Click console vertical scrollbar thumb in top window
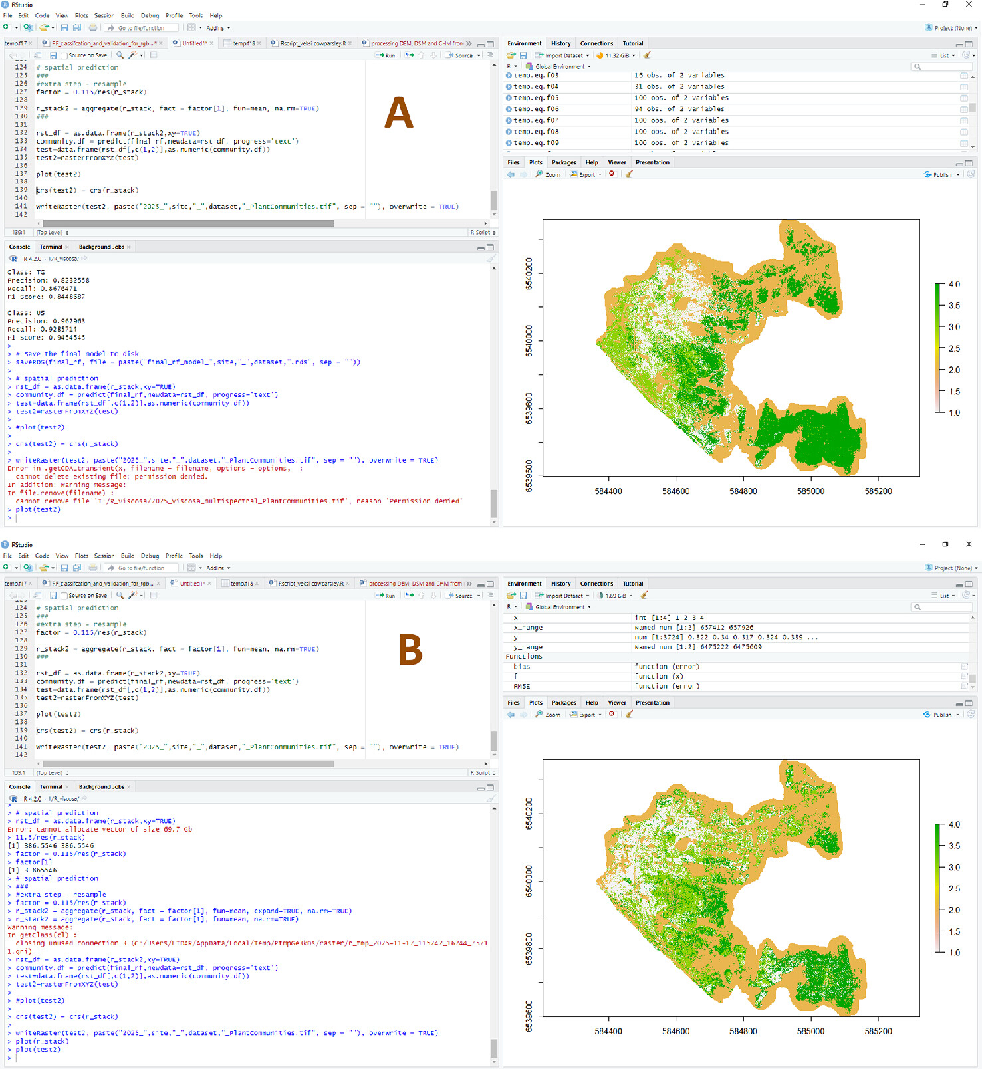This screenshot has height=1069, width=982. (493, 503)
